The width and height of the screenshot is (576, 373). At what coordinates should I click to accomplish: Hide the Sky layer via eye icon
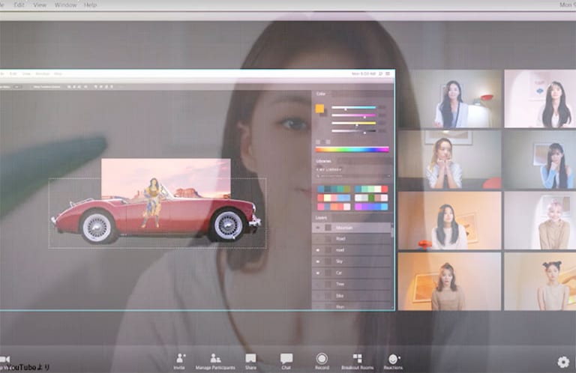318,261
